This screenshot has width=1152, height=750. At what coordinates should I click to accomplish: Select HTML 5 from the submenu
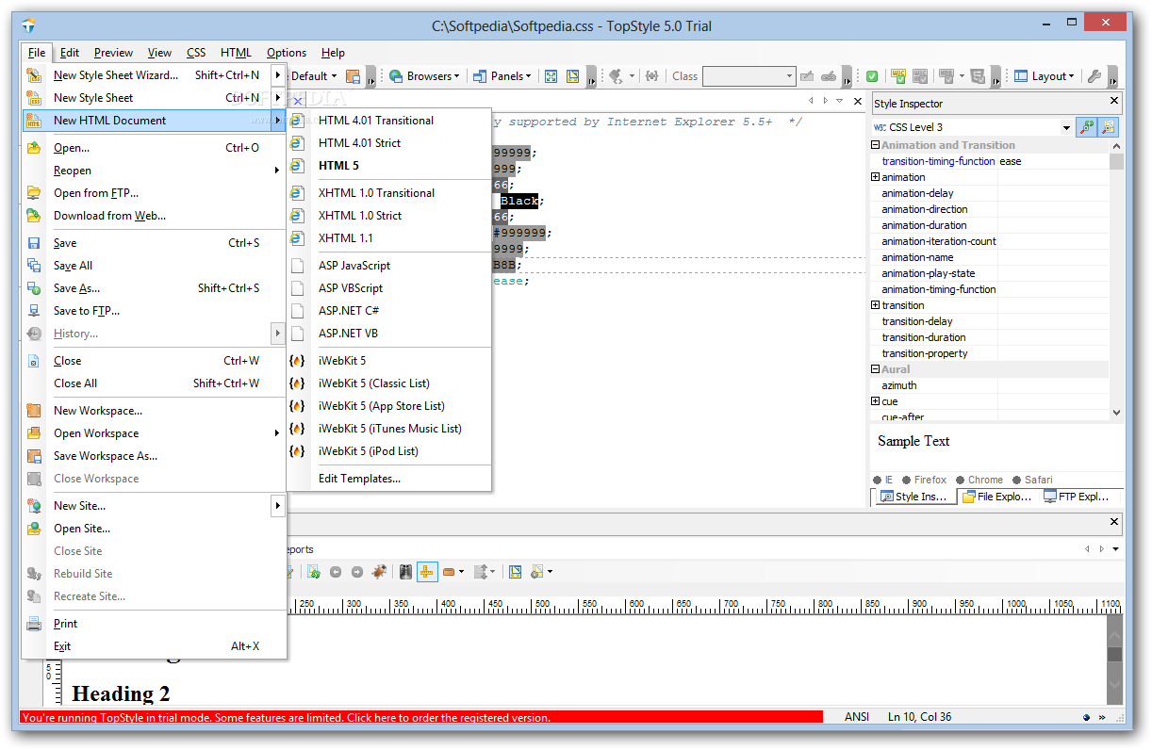pyautogui.click(x=389, y=166)
